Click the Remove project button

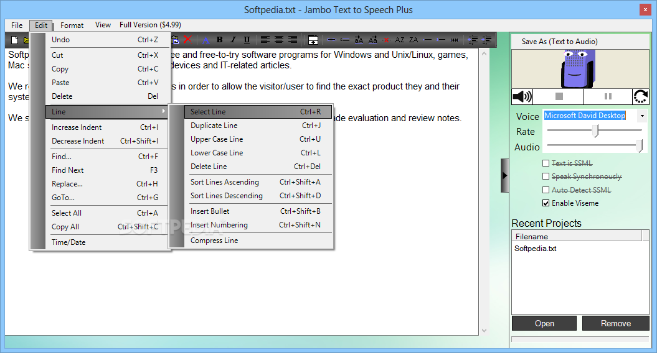pyautogui.click(x=615, y=323)
